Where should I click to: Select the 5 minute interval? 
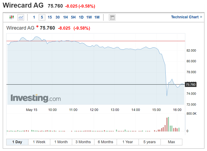click(x=42, y=17)
